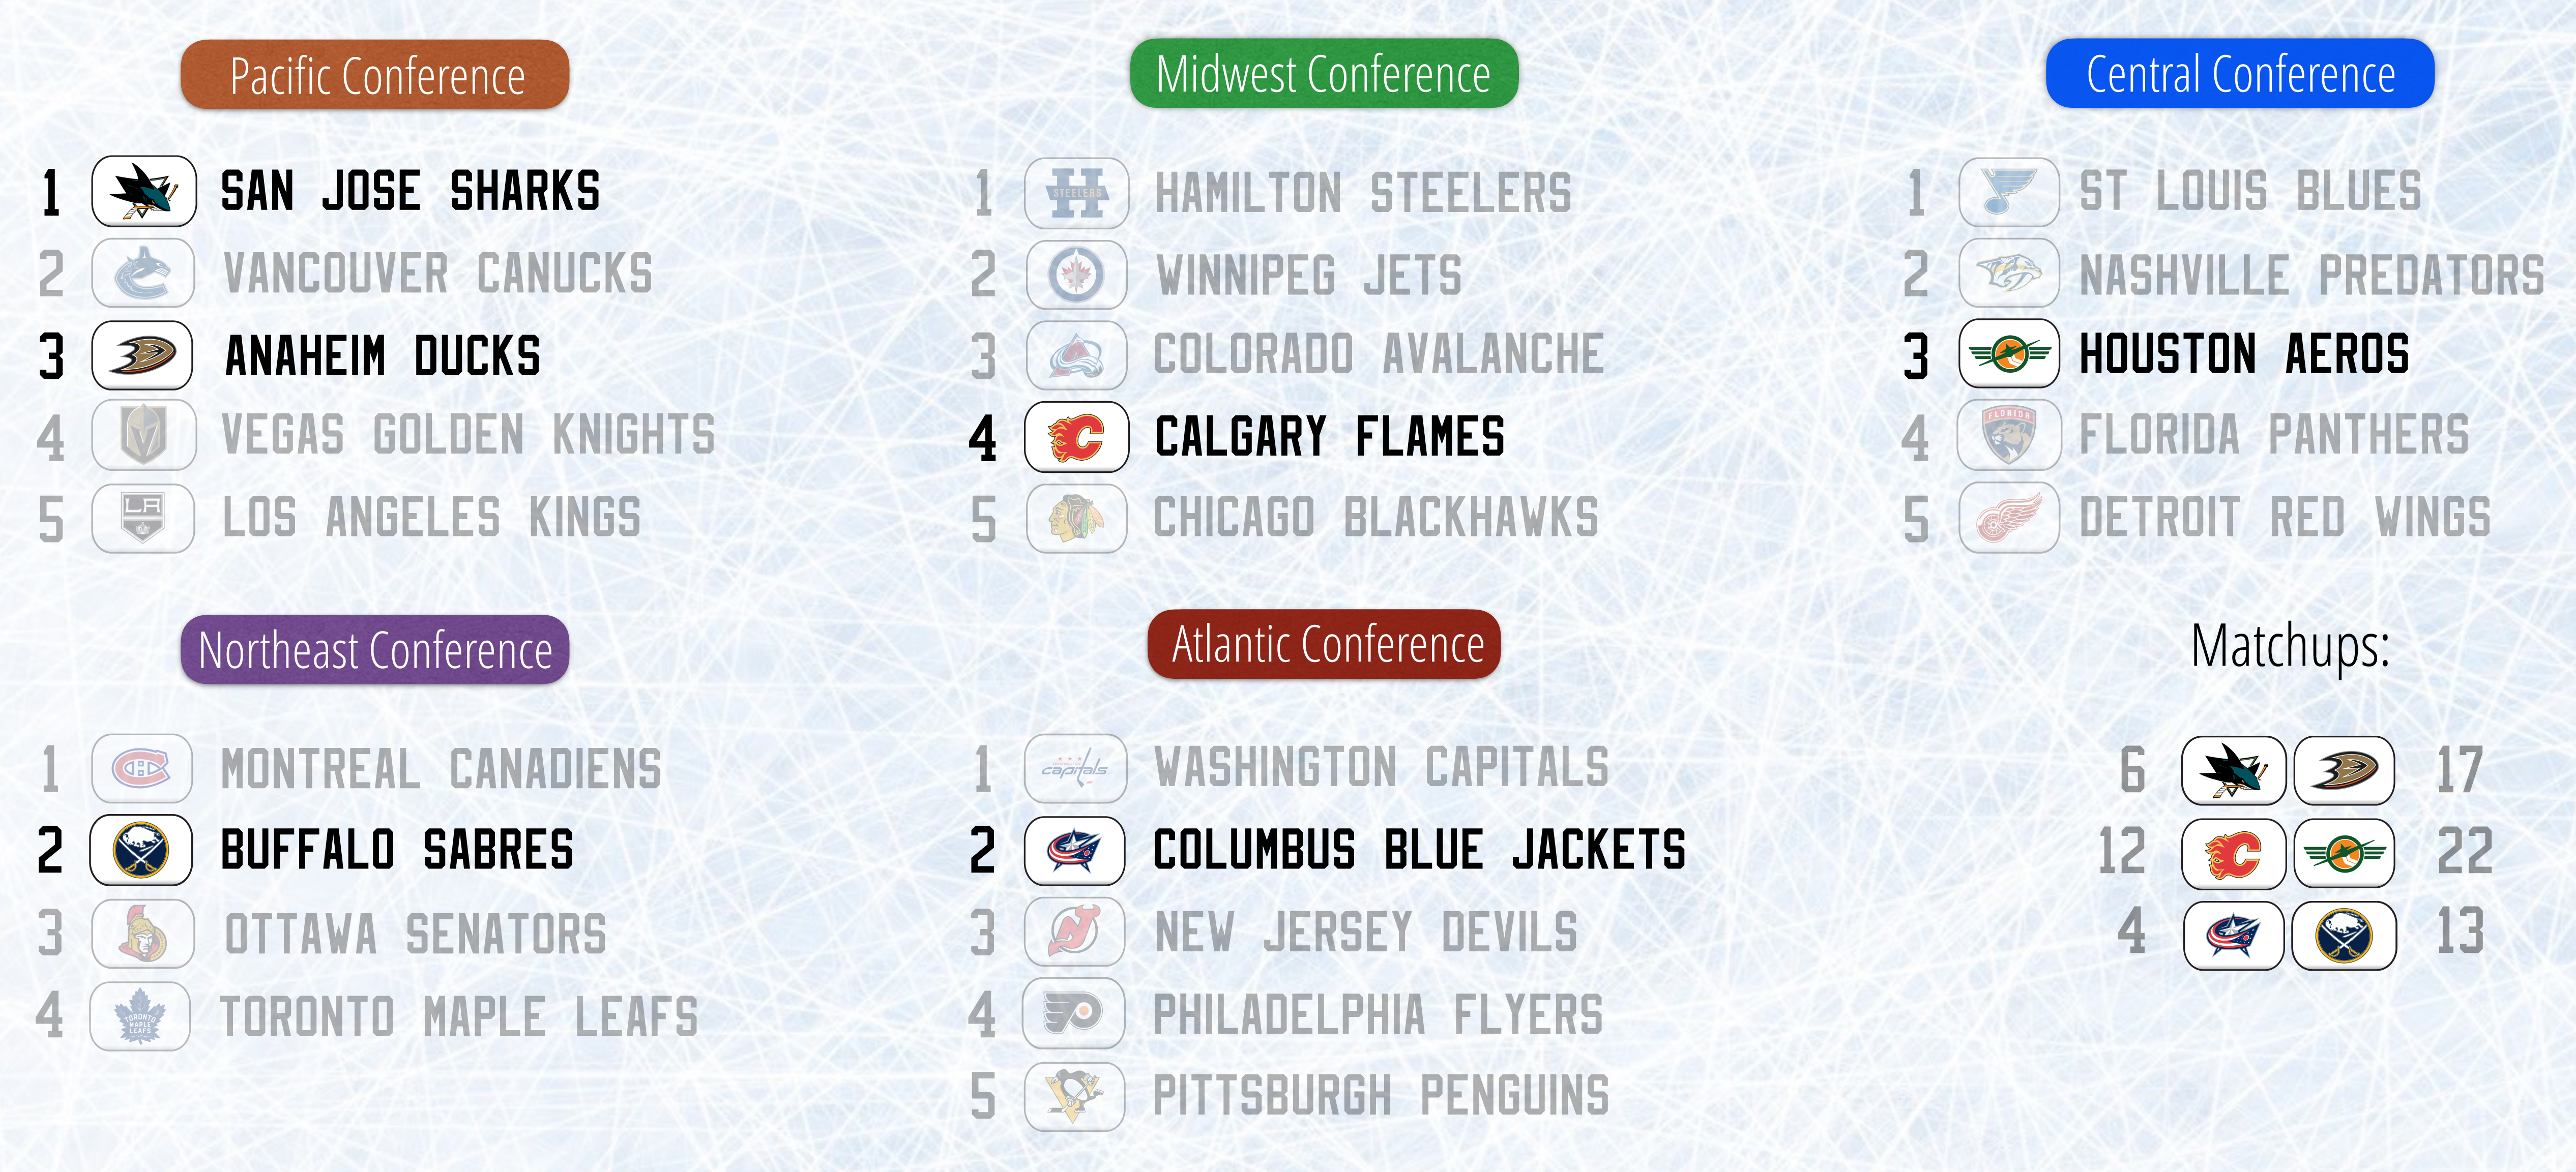Open the Pacific Conference tab
Screen dimensions: 2576x1172
point(375,75)
